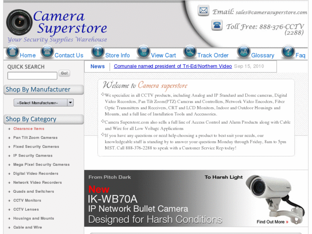Open the Comunale named president news headline
312x234 pixels.
[x=173, y=66]
